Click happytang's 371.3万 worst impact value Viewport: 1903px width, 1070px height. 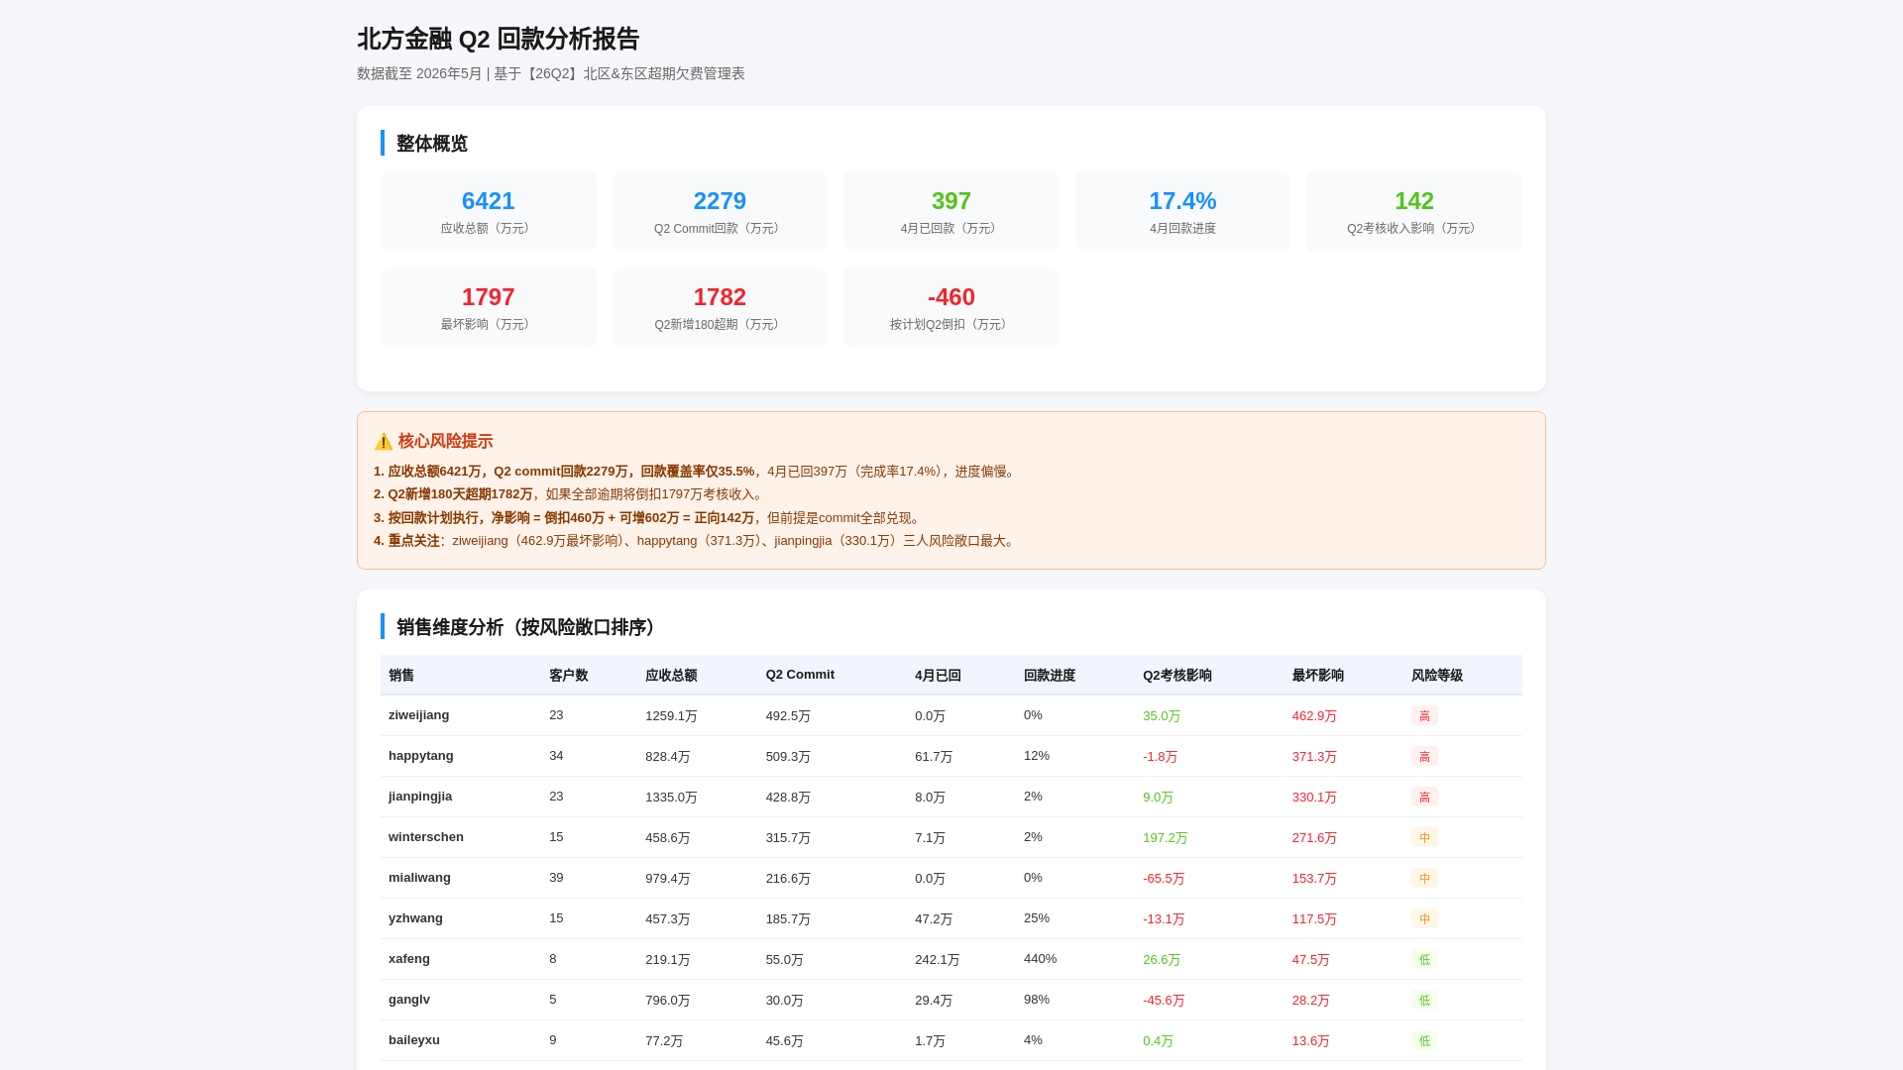[1314, 756]
